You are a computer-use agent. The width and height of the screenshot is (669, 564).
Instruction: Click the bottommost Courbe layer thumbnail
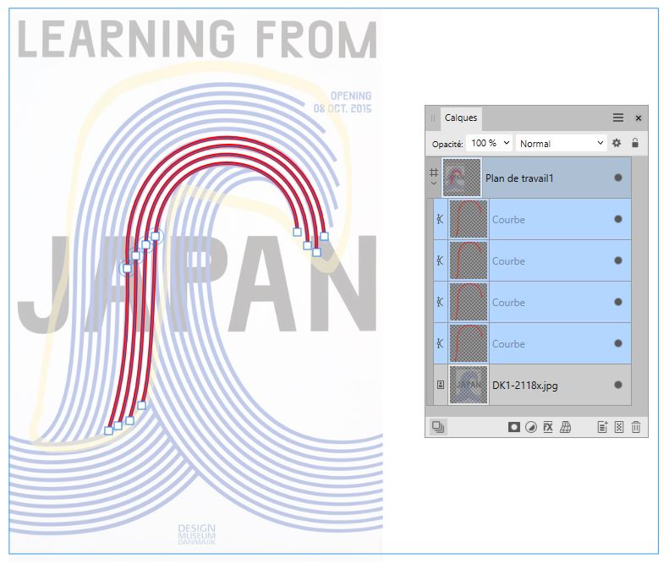tap(468, 343)
